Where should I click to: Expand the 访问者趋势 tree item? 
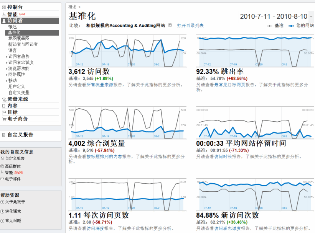7,56
